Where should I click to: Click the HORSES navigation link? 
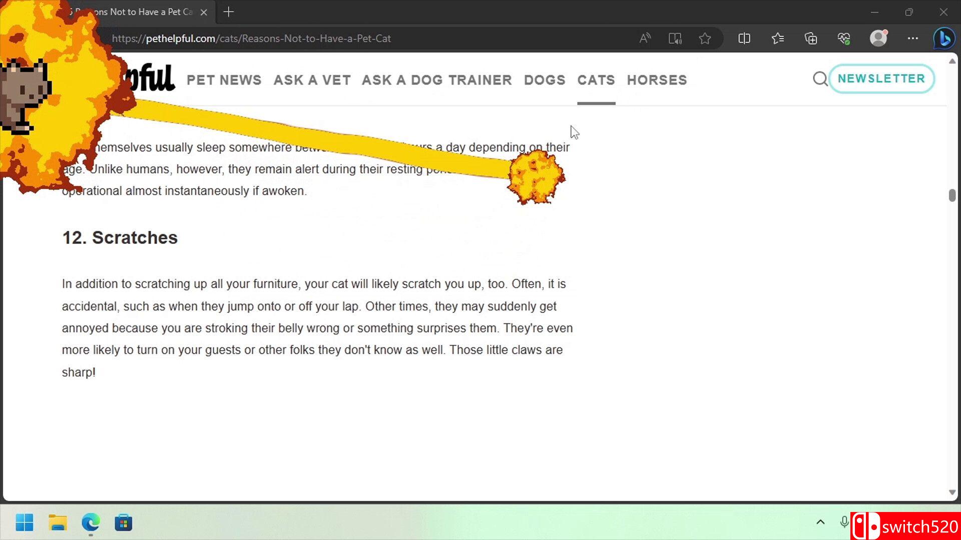pos(657,80)
